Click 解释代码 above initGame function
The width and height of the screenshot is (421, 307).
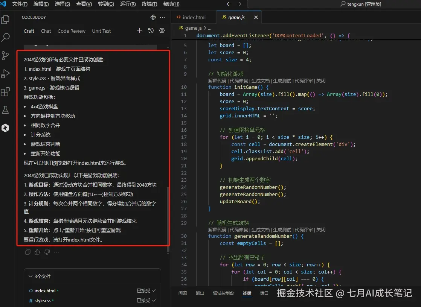[217, 81]
